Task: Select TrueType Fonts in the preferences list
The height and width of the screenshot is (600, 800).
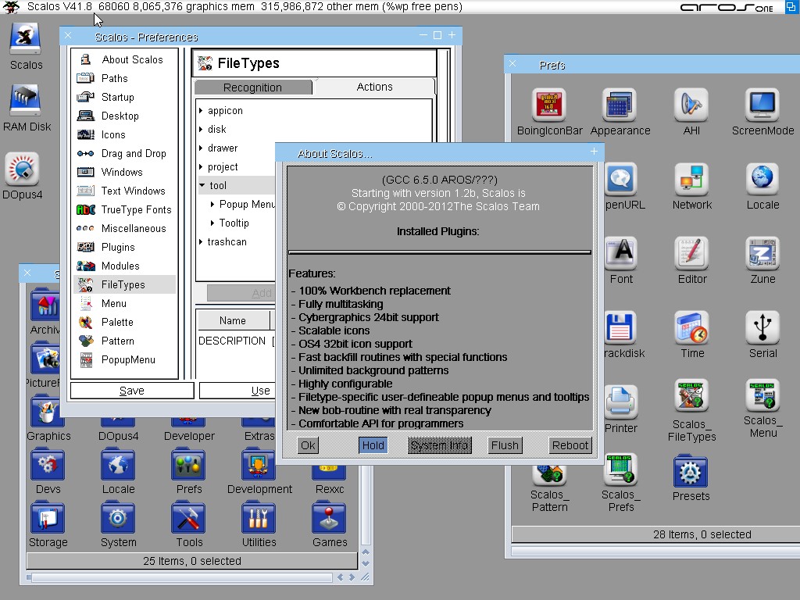Action: 136,209
